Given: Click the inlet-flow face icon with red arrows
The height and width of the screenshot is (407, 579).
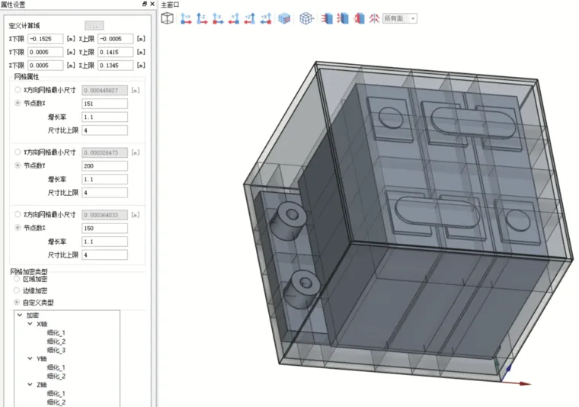Looking at the screenshot, I should click(x=327, y=18).
